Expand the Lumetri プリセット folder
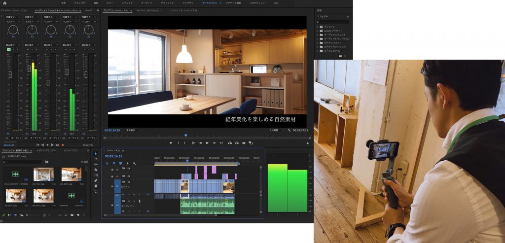The width and height of the screenshot is (505, 243). 318,30
